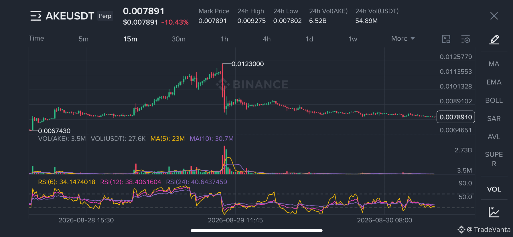Switch to the 30m interval
513x237 pixels.
(178, 39)
